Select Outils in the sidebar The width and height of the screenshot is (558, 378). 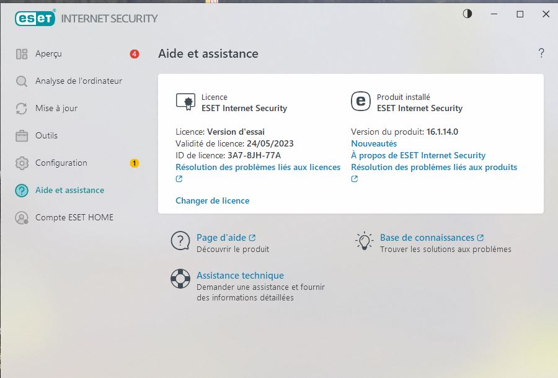coord(46,136)
